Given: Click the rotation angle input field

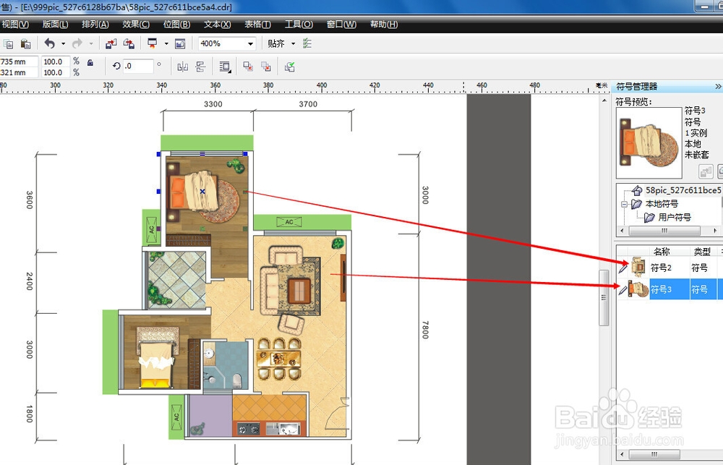Looking at the screenshot, I should [x=137, y=66].
